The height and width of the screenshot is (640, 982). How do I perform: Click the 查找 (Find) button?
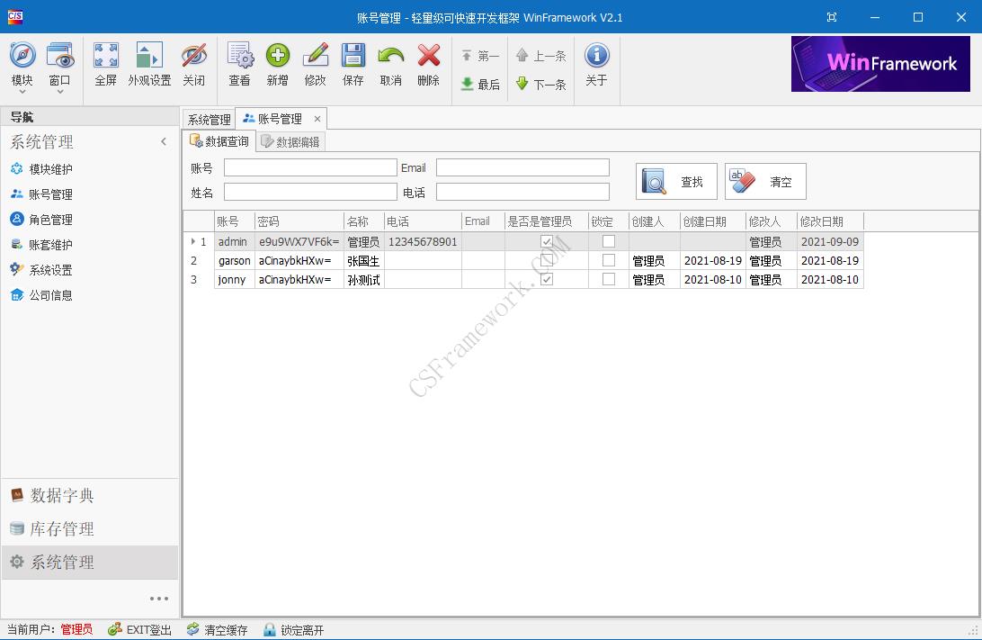[675, 180]
